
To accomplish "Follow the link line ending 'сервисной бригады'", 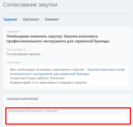I will tap(50, 74).
